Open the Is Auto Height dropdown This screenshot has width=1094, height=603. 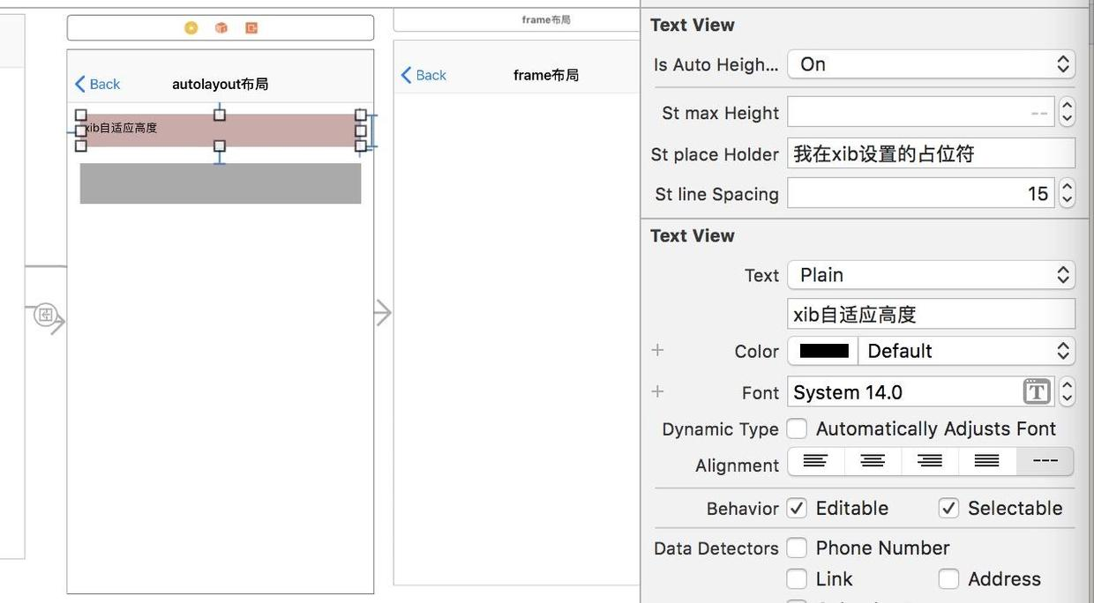point(931,64)
